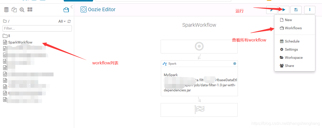This screenshot has width=322, height=128.
Task: Open the "All" document type dropdown
Action: (62, 21)
